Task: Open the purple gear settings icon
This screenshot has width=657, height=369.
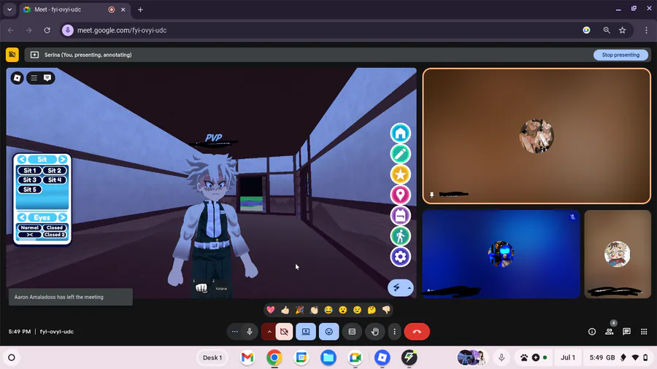Action: [x=400, y=257]
